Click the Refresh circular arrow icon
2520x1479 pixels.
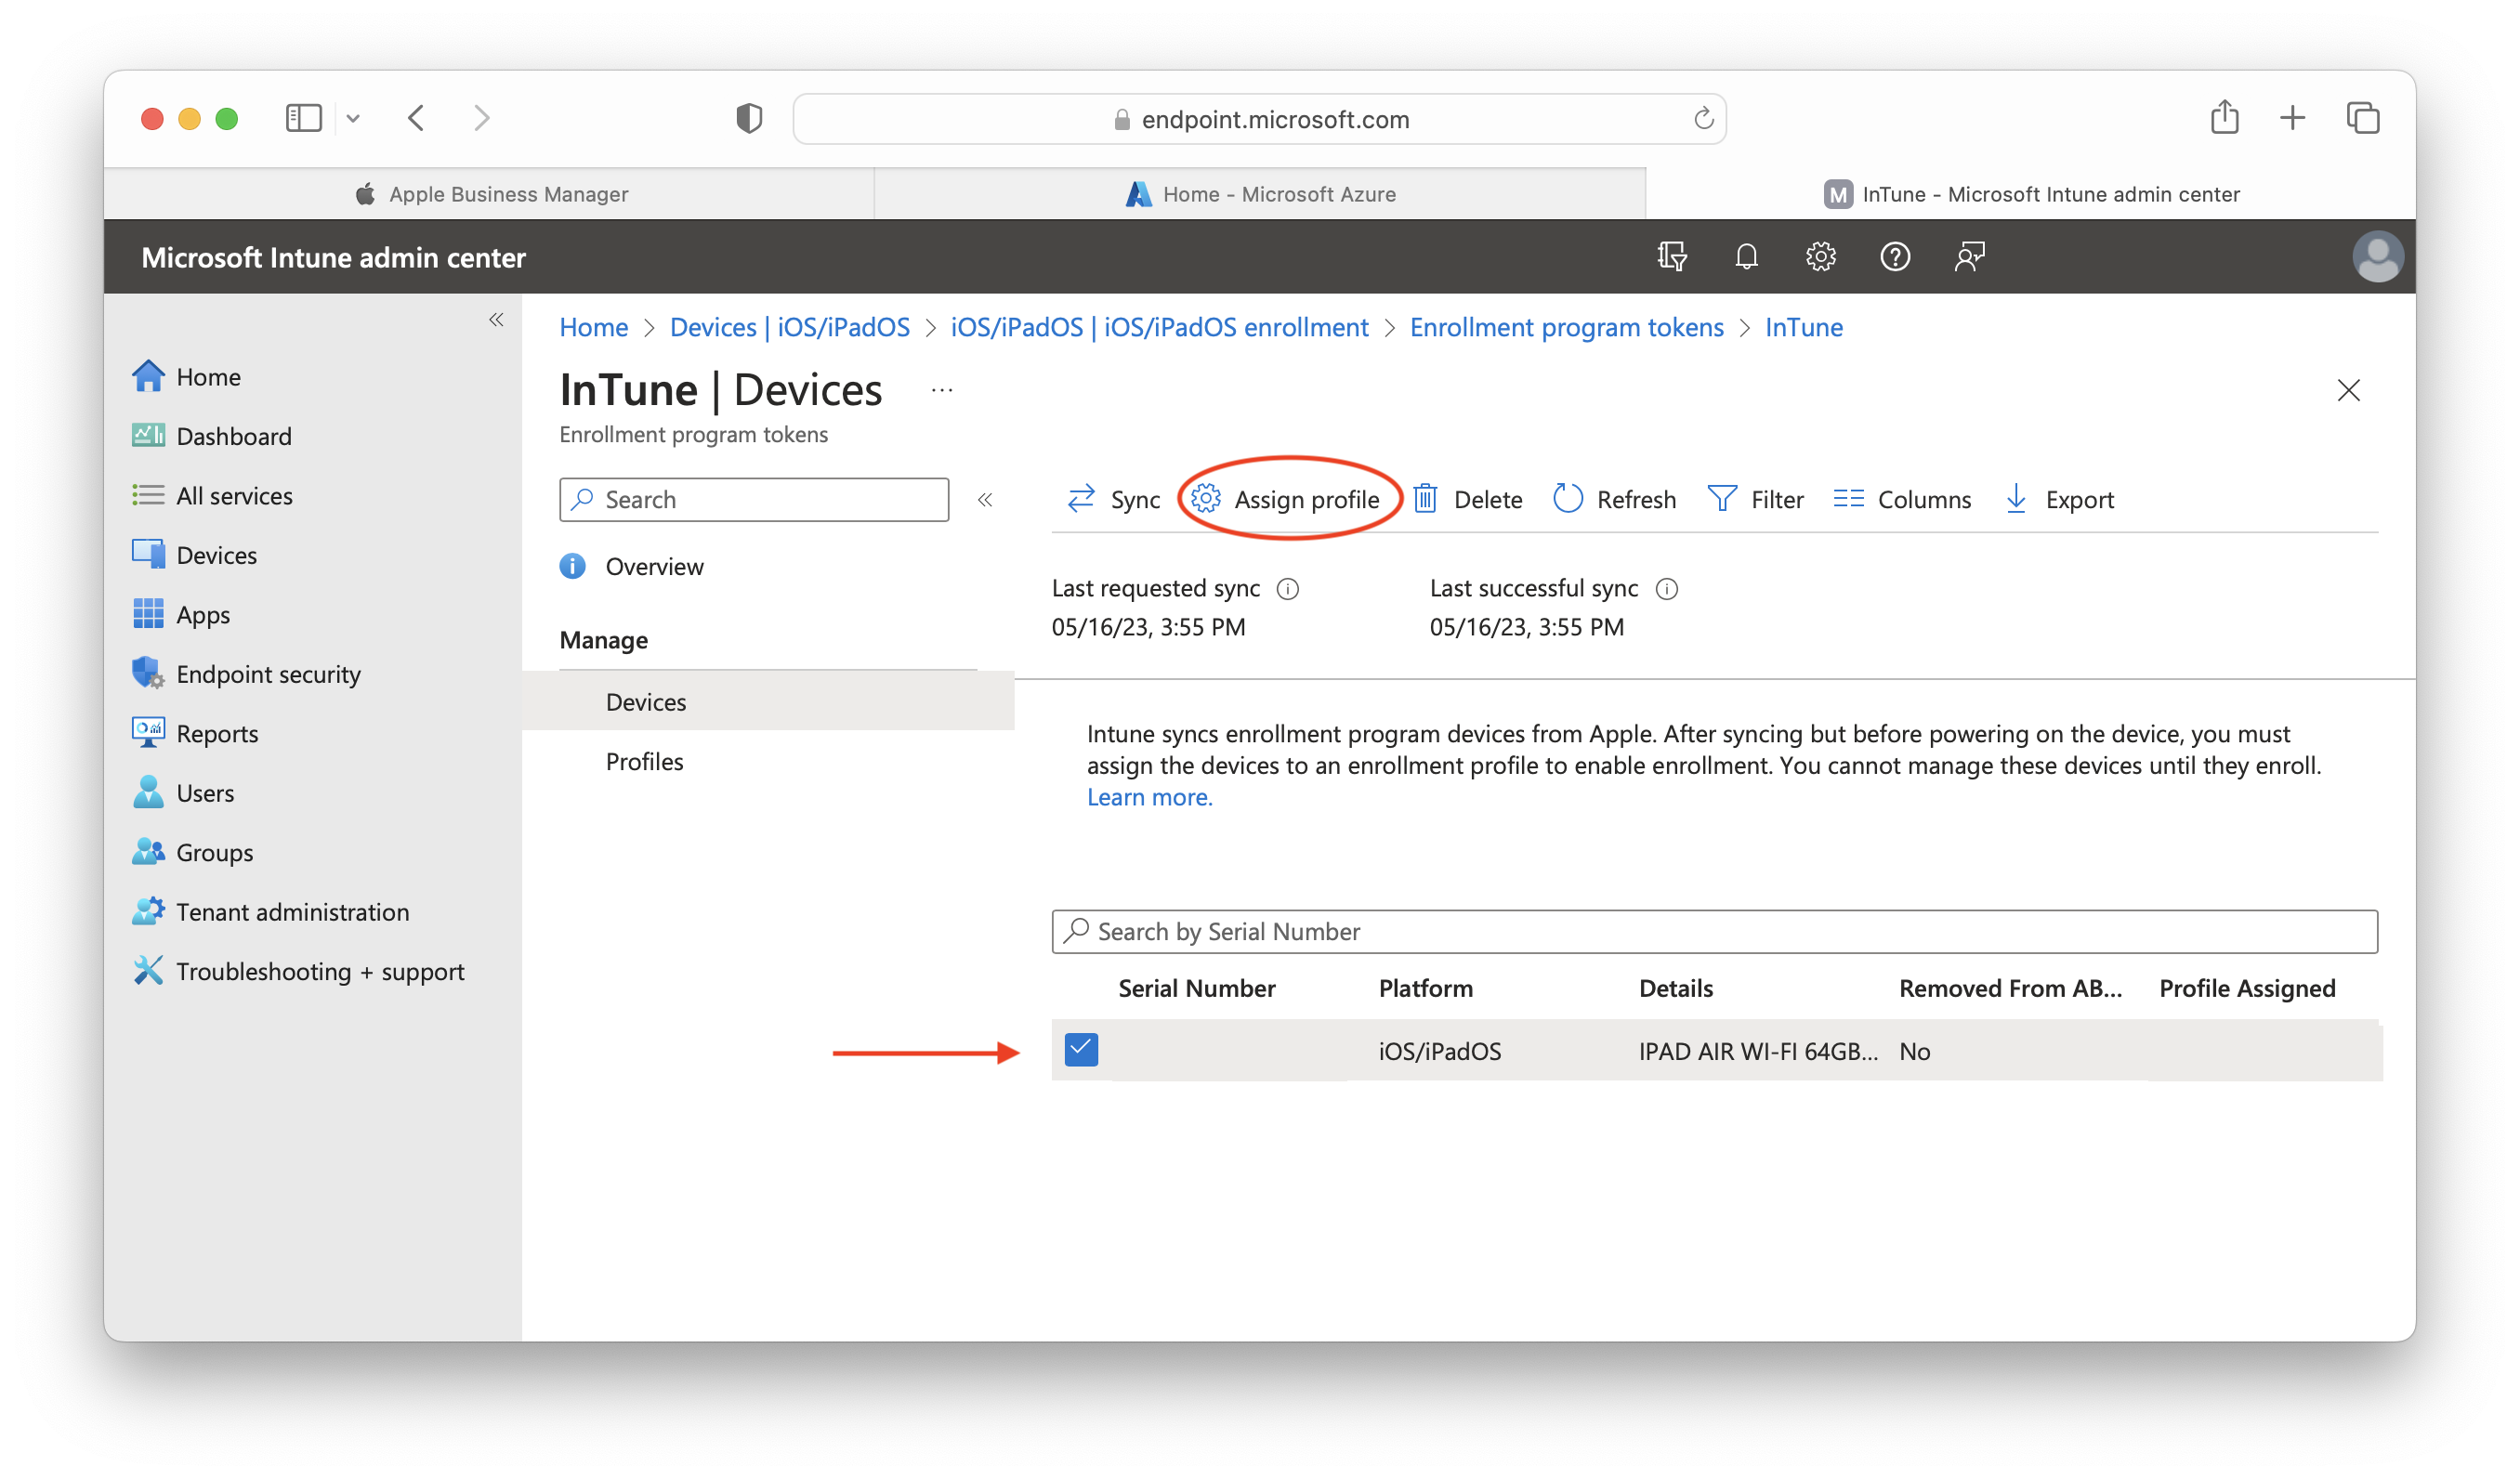[1567, 498]
